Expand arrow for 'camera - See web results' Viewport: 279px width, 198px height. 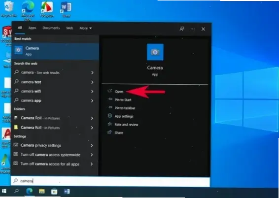coord(92,72)
